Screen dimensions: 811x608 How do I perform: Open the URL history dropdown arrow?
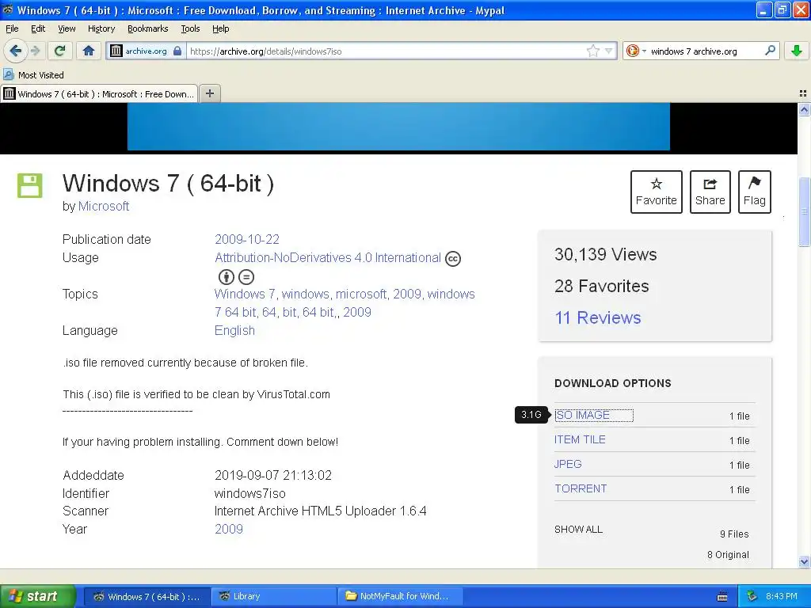click(x=609, y=51)
